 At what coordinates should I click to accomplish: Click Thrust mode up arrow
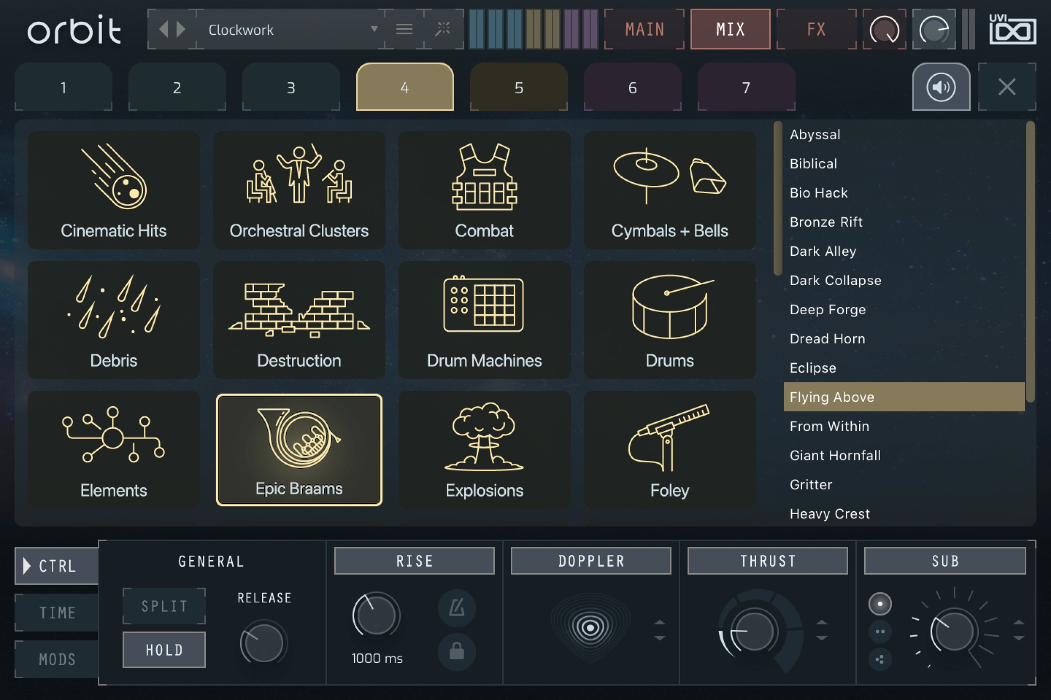[822, 622]
